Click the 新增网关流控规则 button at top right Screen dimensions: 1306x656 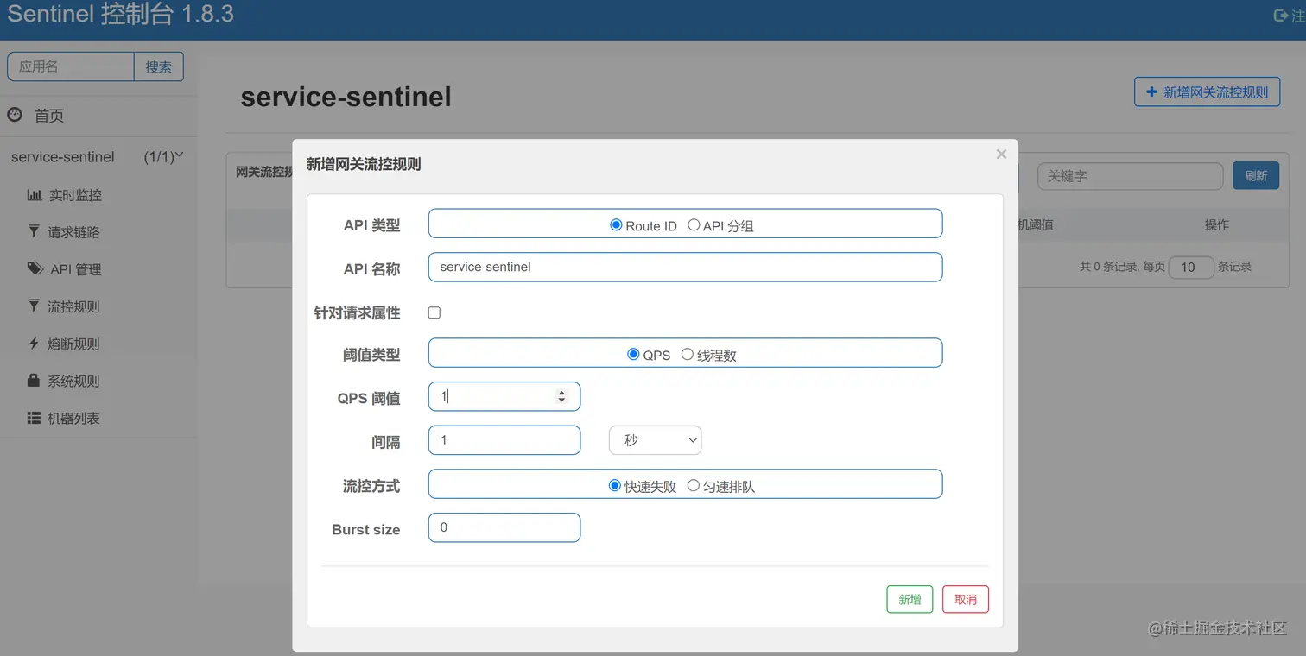click(1207, 91)
